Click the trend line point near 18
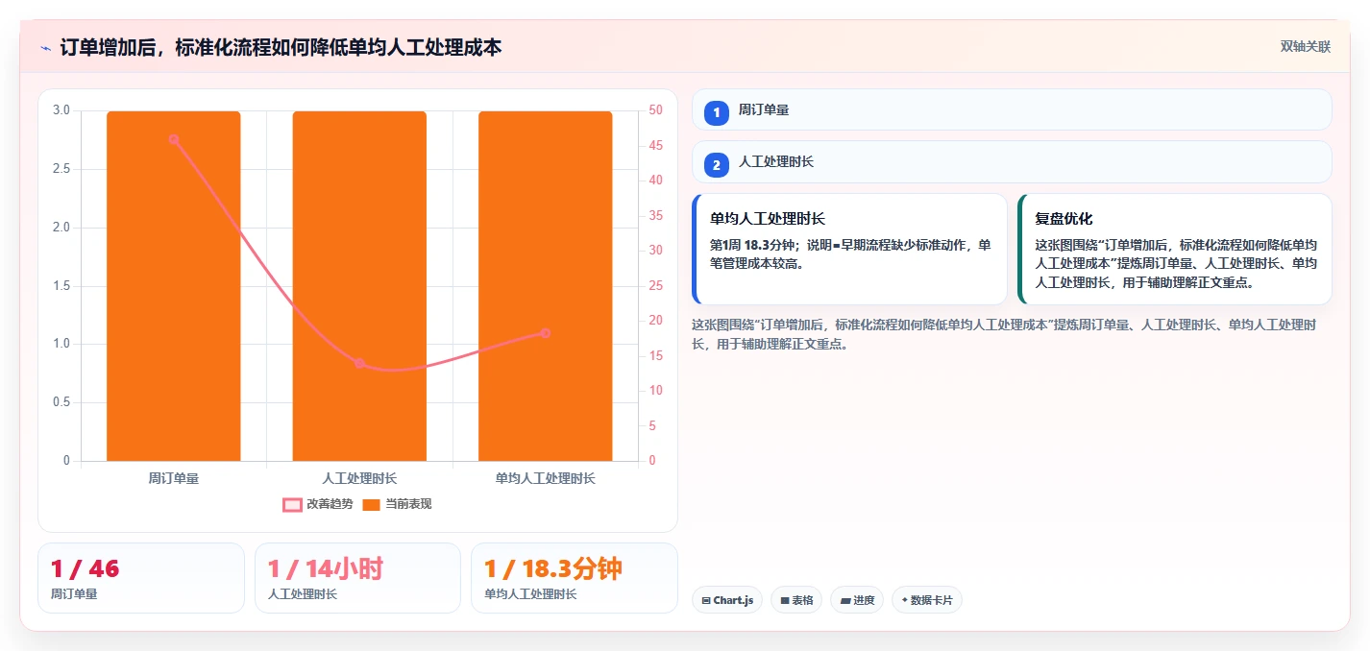Image resolution: width=1370 pixels, height=651 pixels. pos(545,333)
